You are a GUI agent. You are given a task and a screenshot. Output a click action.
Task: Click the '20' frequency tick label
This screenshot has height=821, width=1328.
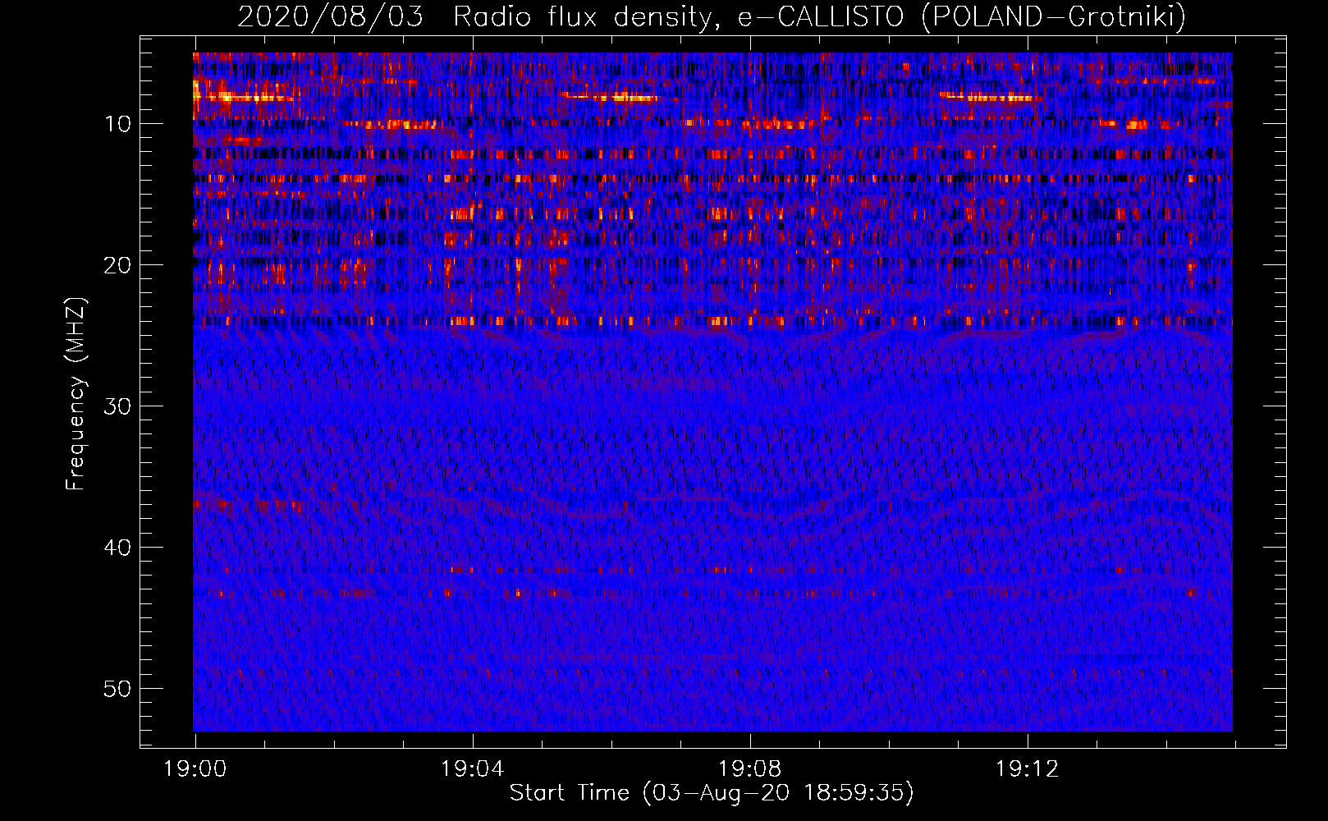118,265
